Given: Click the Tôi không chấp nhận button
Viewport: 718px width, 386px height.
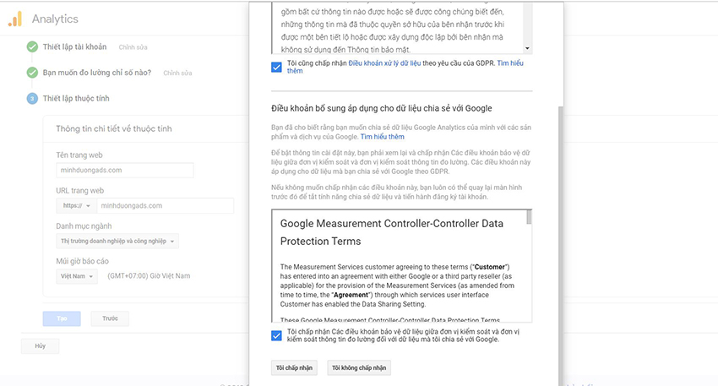Looking at the screenshot, I should 359,367.
